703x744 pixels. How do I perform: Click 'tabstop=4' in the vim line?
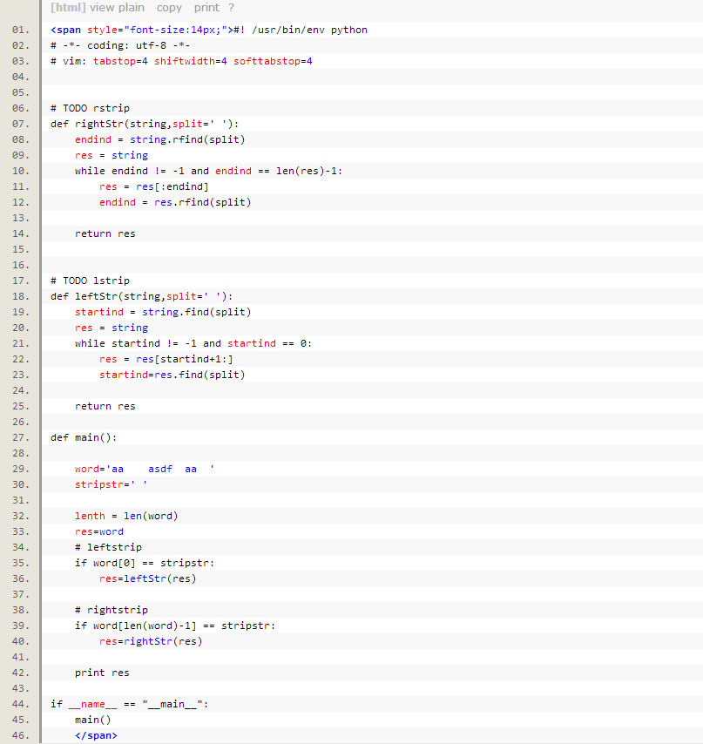[x=120, y=61]
